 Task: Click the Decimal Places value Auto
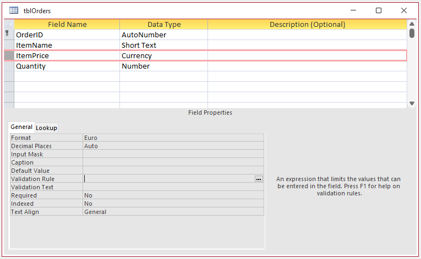173,146
